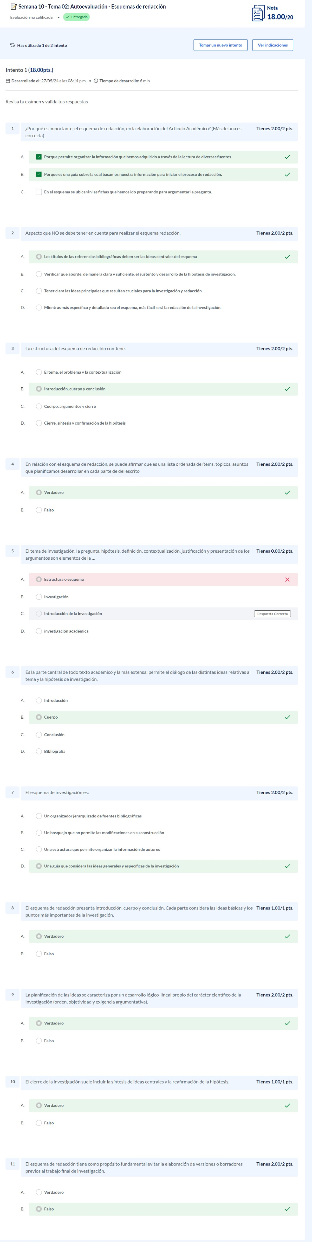
Task: Click the red X on Estructura o esquema
Action: point(287,580)
